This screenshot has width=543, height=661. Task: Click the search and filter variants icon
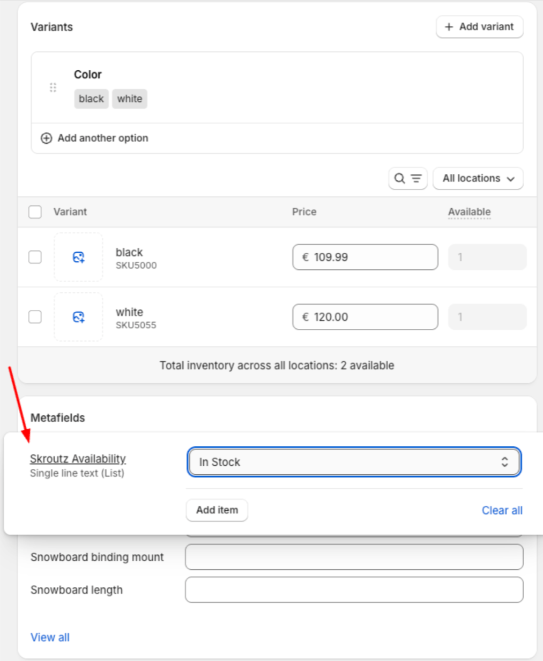pyautogui.click(x=407, y=179)
